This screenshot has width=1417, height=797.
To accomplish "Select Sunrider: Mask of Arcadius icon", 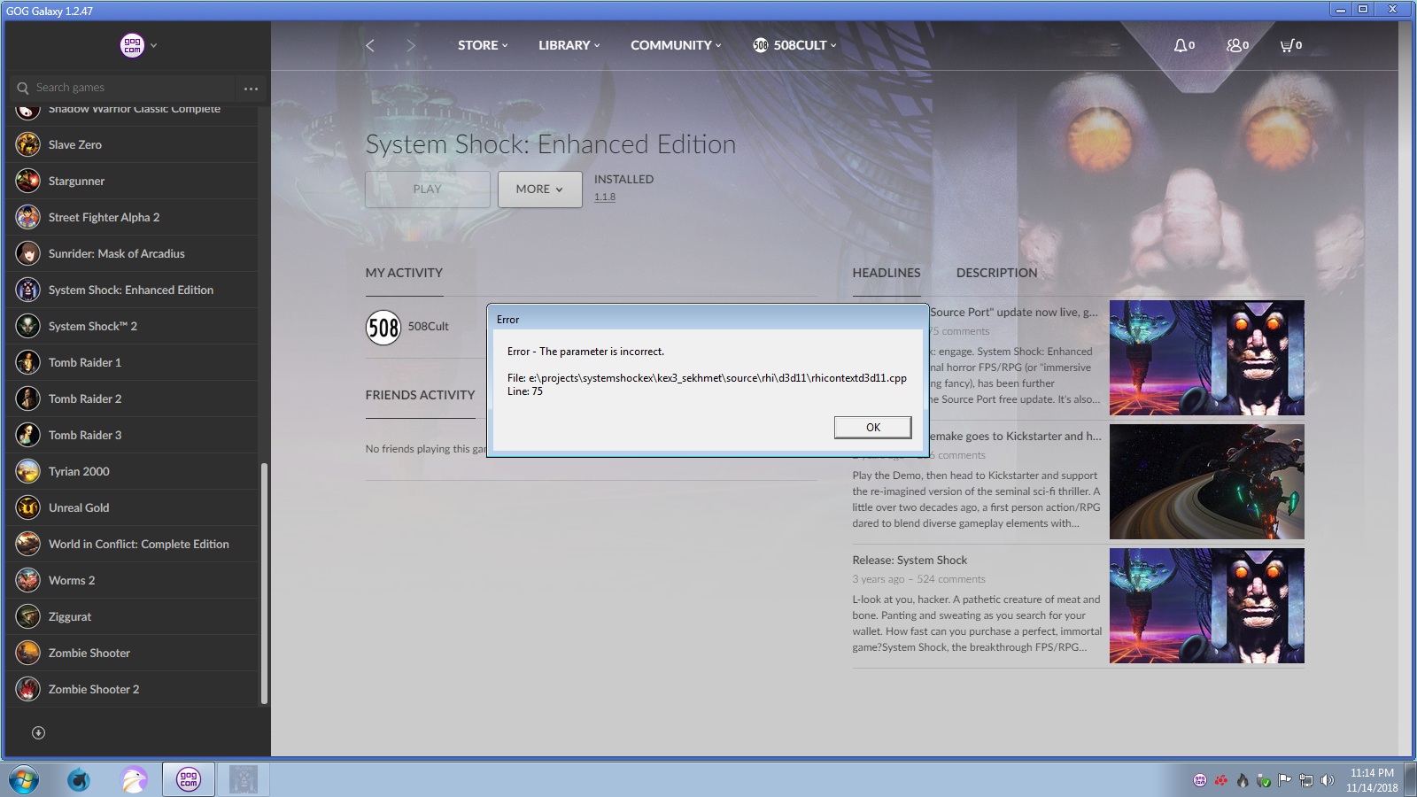I will pos(28,253).
